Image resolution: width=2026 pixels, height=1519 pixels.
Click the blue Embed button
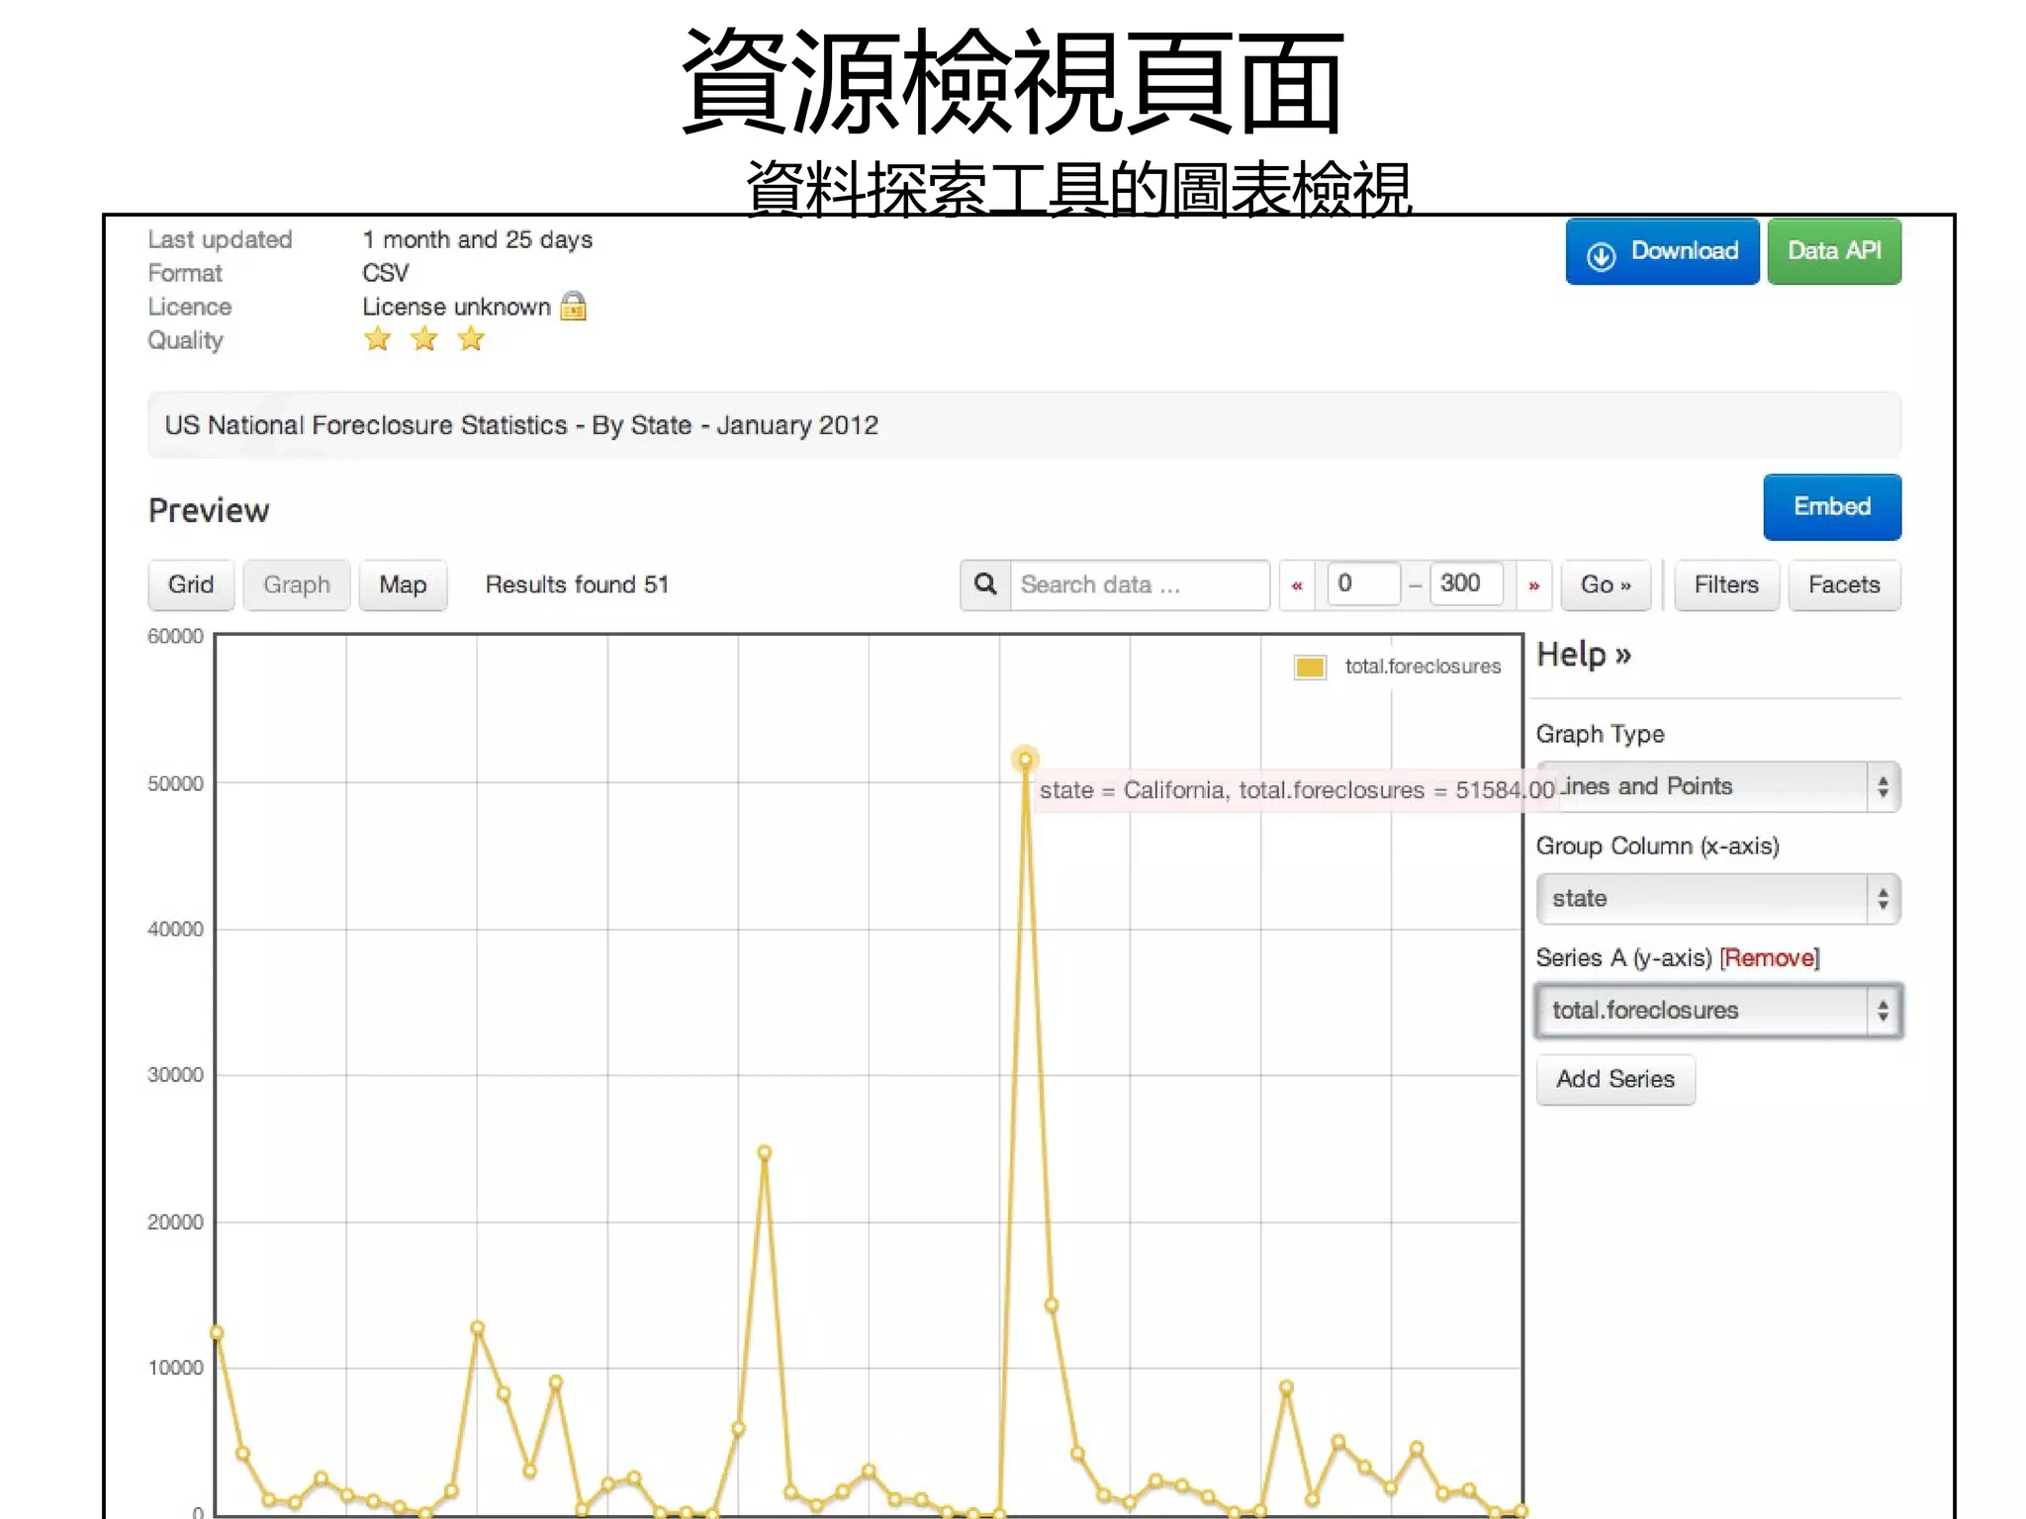(x=1832, y=506)
